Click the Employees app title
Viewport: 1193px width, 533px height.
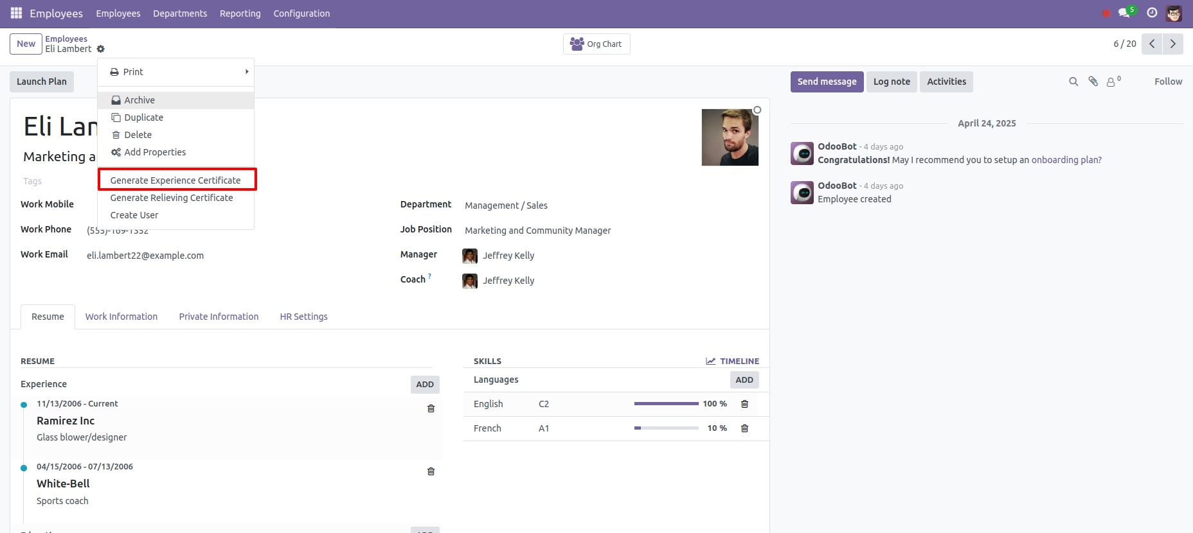pyautogui.click(x=56, y=13)
